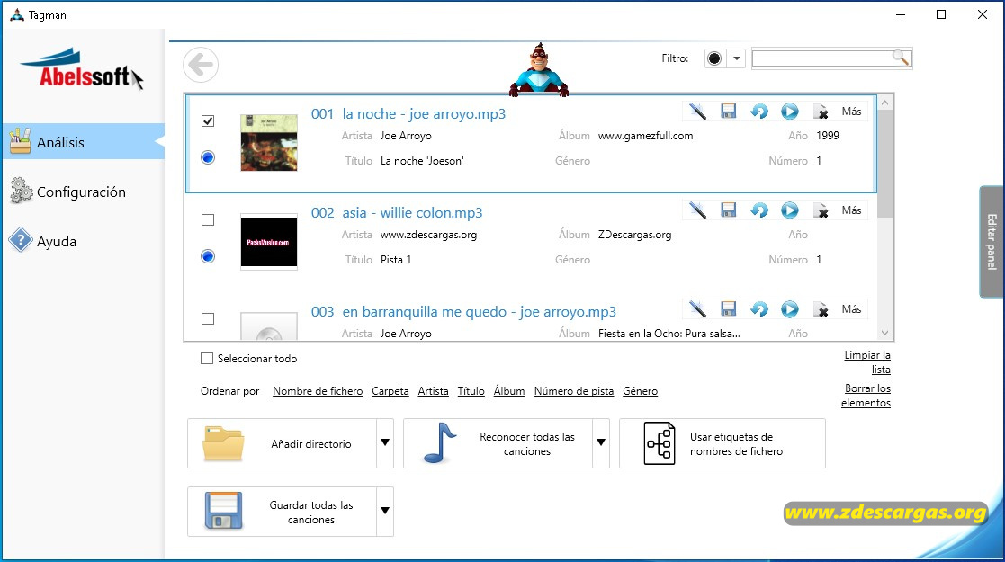Expand Añadir directorio dropdown arrow

coord(385,442)
